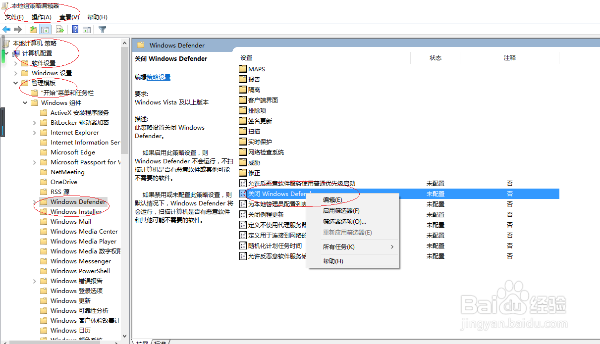Expand the 软件设置 tree node
This screenshot has width=600, height=344.
(x=15, y=63)
